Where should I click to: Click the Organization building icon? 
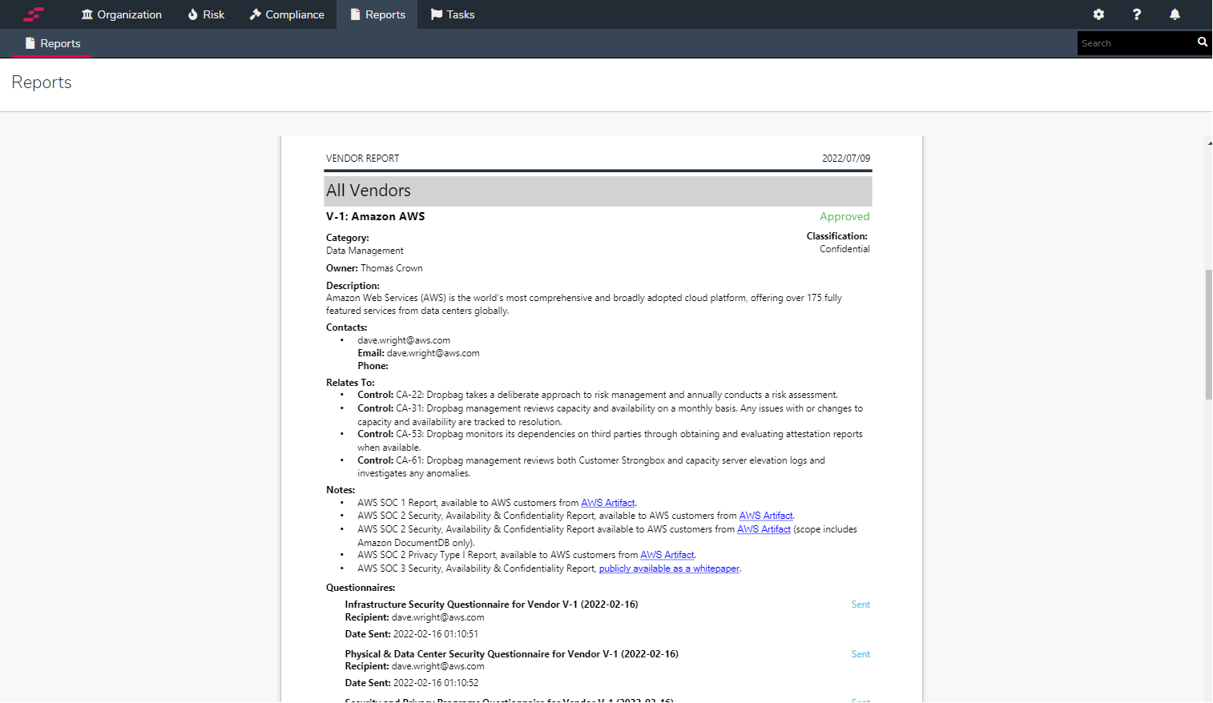(87, 14)
